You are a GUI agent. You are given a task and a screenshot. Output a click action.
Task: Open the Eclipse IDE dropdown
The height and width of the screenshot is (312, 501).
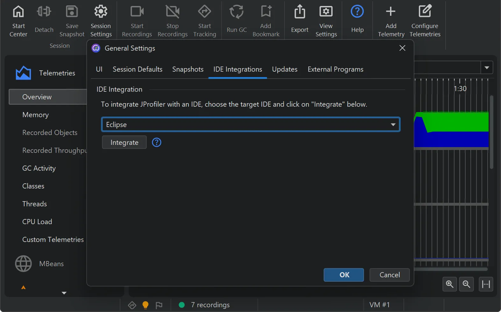coord(251,124)
